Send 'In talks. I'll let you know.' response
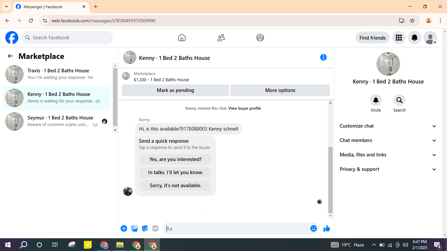The image size is (447, 251). (176, 172)
